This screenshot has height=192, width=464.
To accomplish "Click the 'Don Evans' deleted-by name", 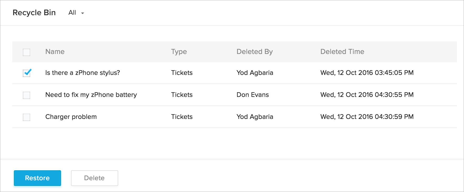I will point(253,95).
